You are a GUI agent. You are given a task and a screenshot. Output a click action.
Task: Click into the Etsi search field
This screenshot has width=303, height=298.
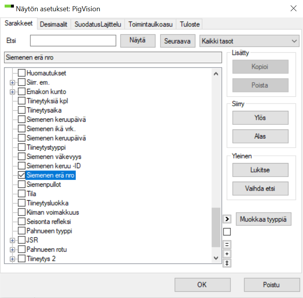coord(73,41)
